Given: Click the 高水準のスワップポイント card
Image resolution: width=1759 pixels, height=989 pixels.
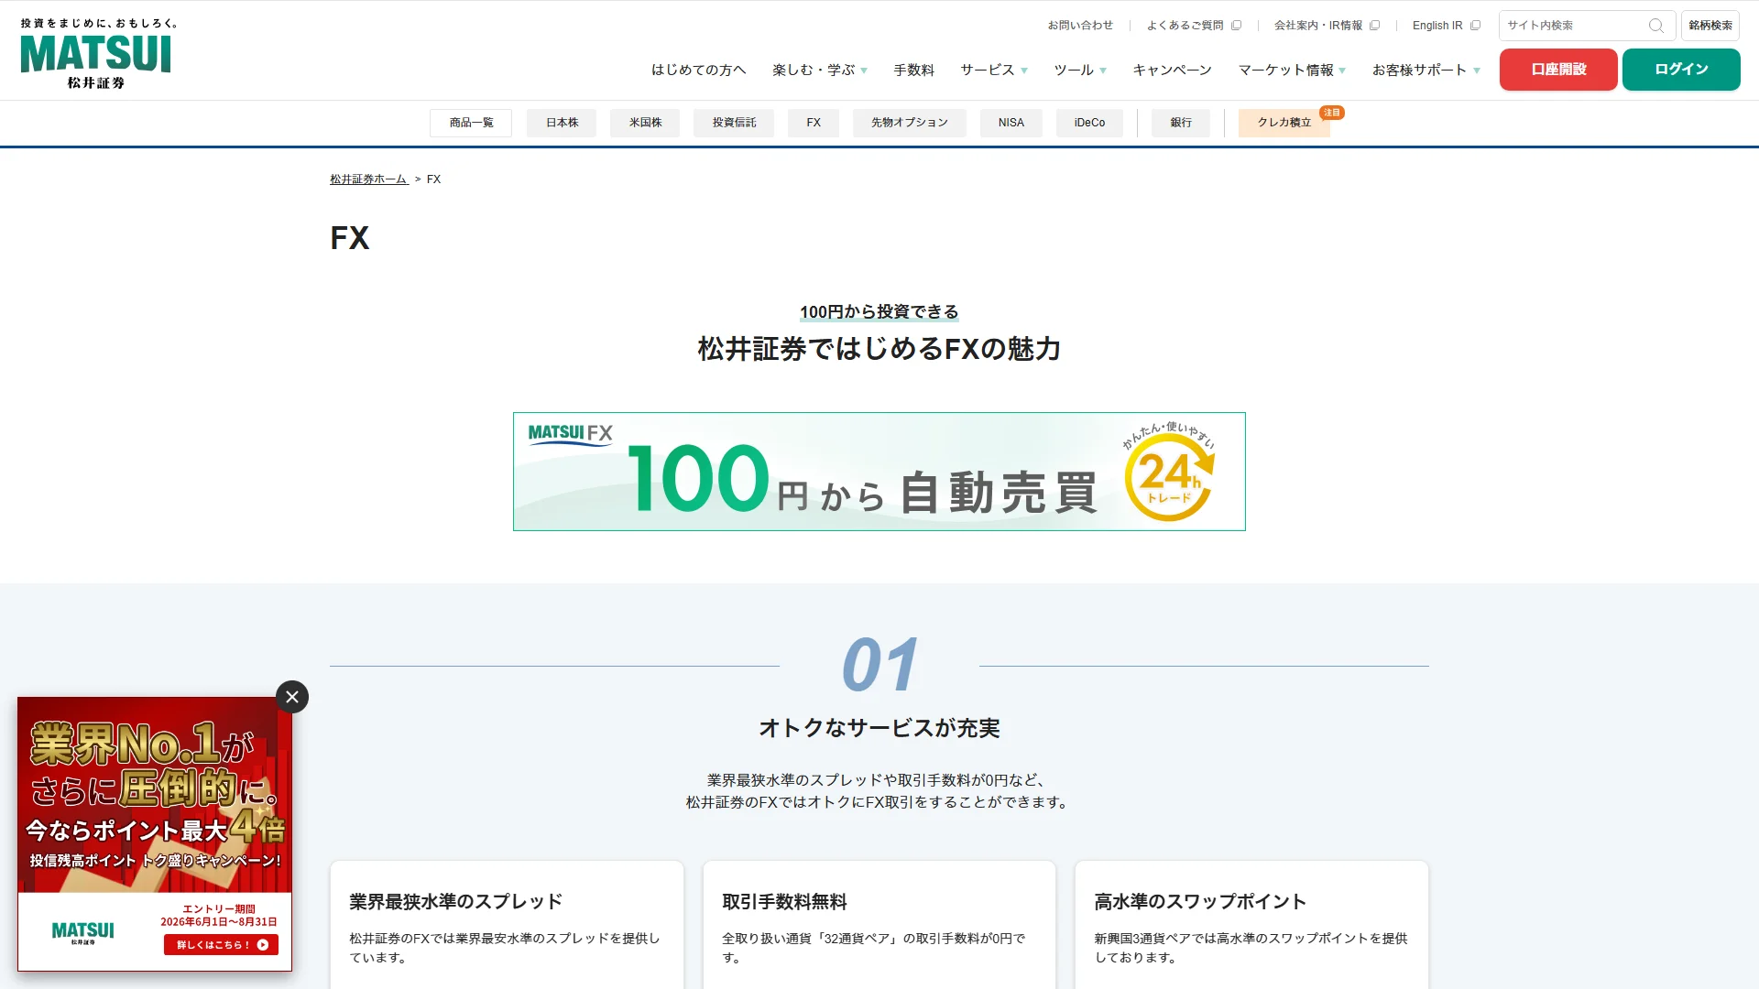Looking at the screenshot, I should [x=1251, y=925].
